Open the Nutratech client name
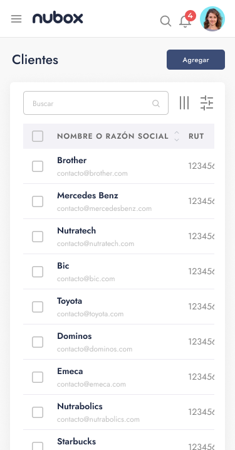The width and height of the screenshot is (235, 450). 76,231
